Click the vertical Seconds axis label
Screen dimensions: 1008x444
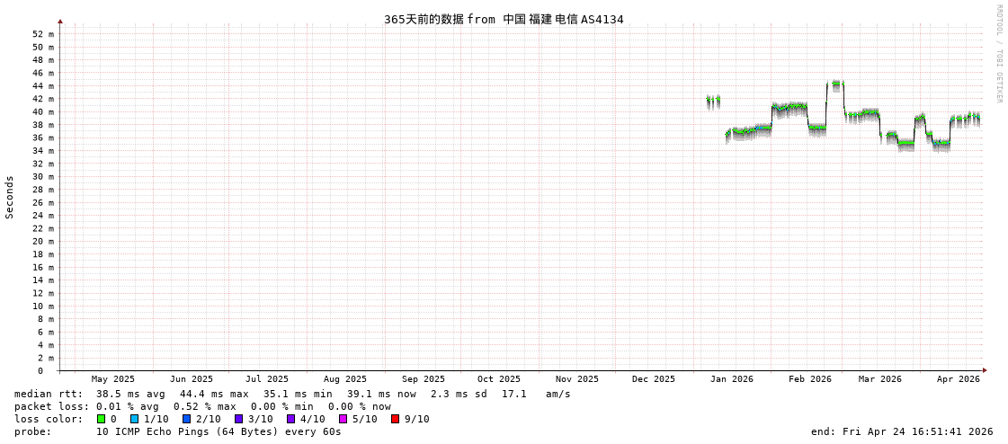pyautogui.click(x=10, y=197)
